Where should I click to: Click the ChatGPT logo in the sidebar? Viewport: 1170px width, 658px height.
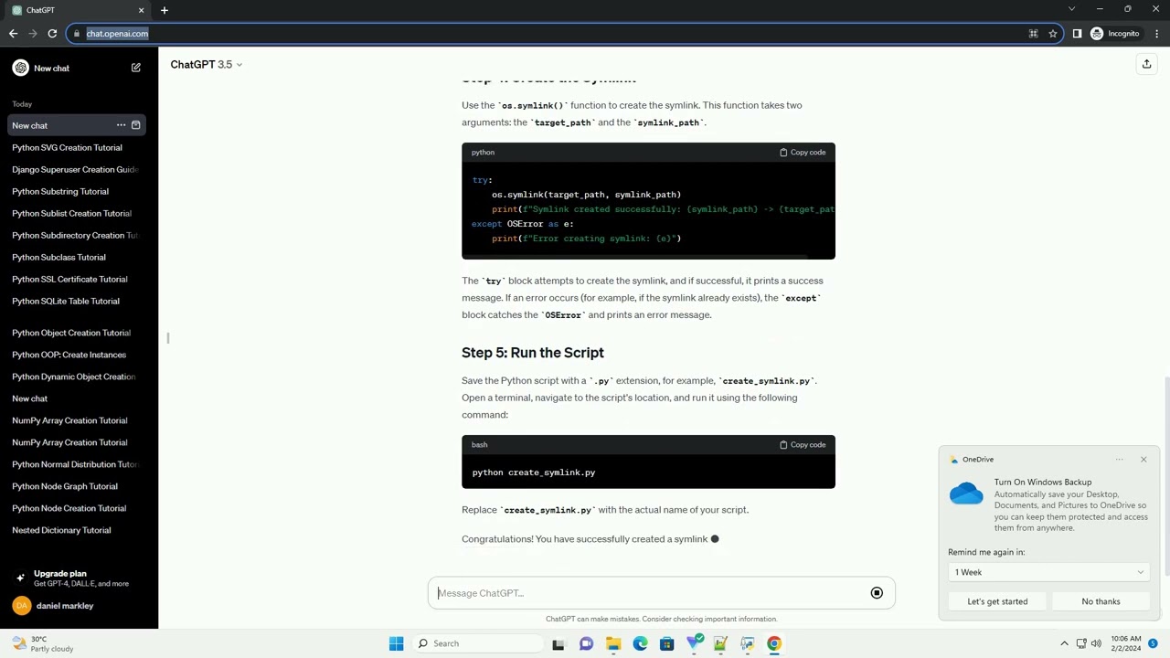(x=20, y=68)
